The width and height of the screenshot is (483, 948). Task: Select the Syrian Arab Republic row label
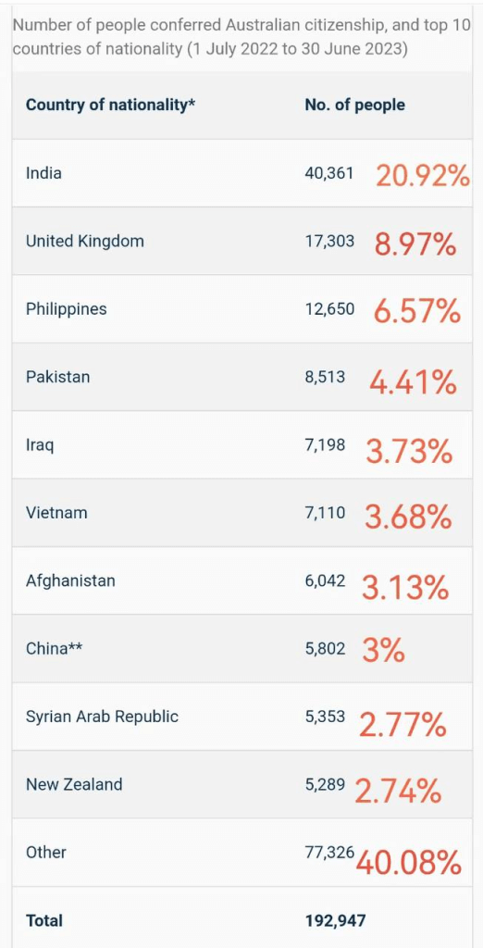click(102, 717)
